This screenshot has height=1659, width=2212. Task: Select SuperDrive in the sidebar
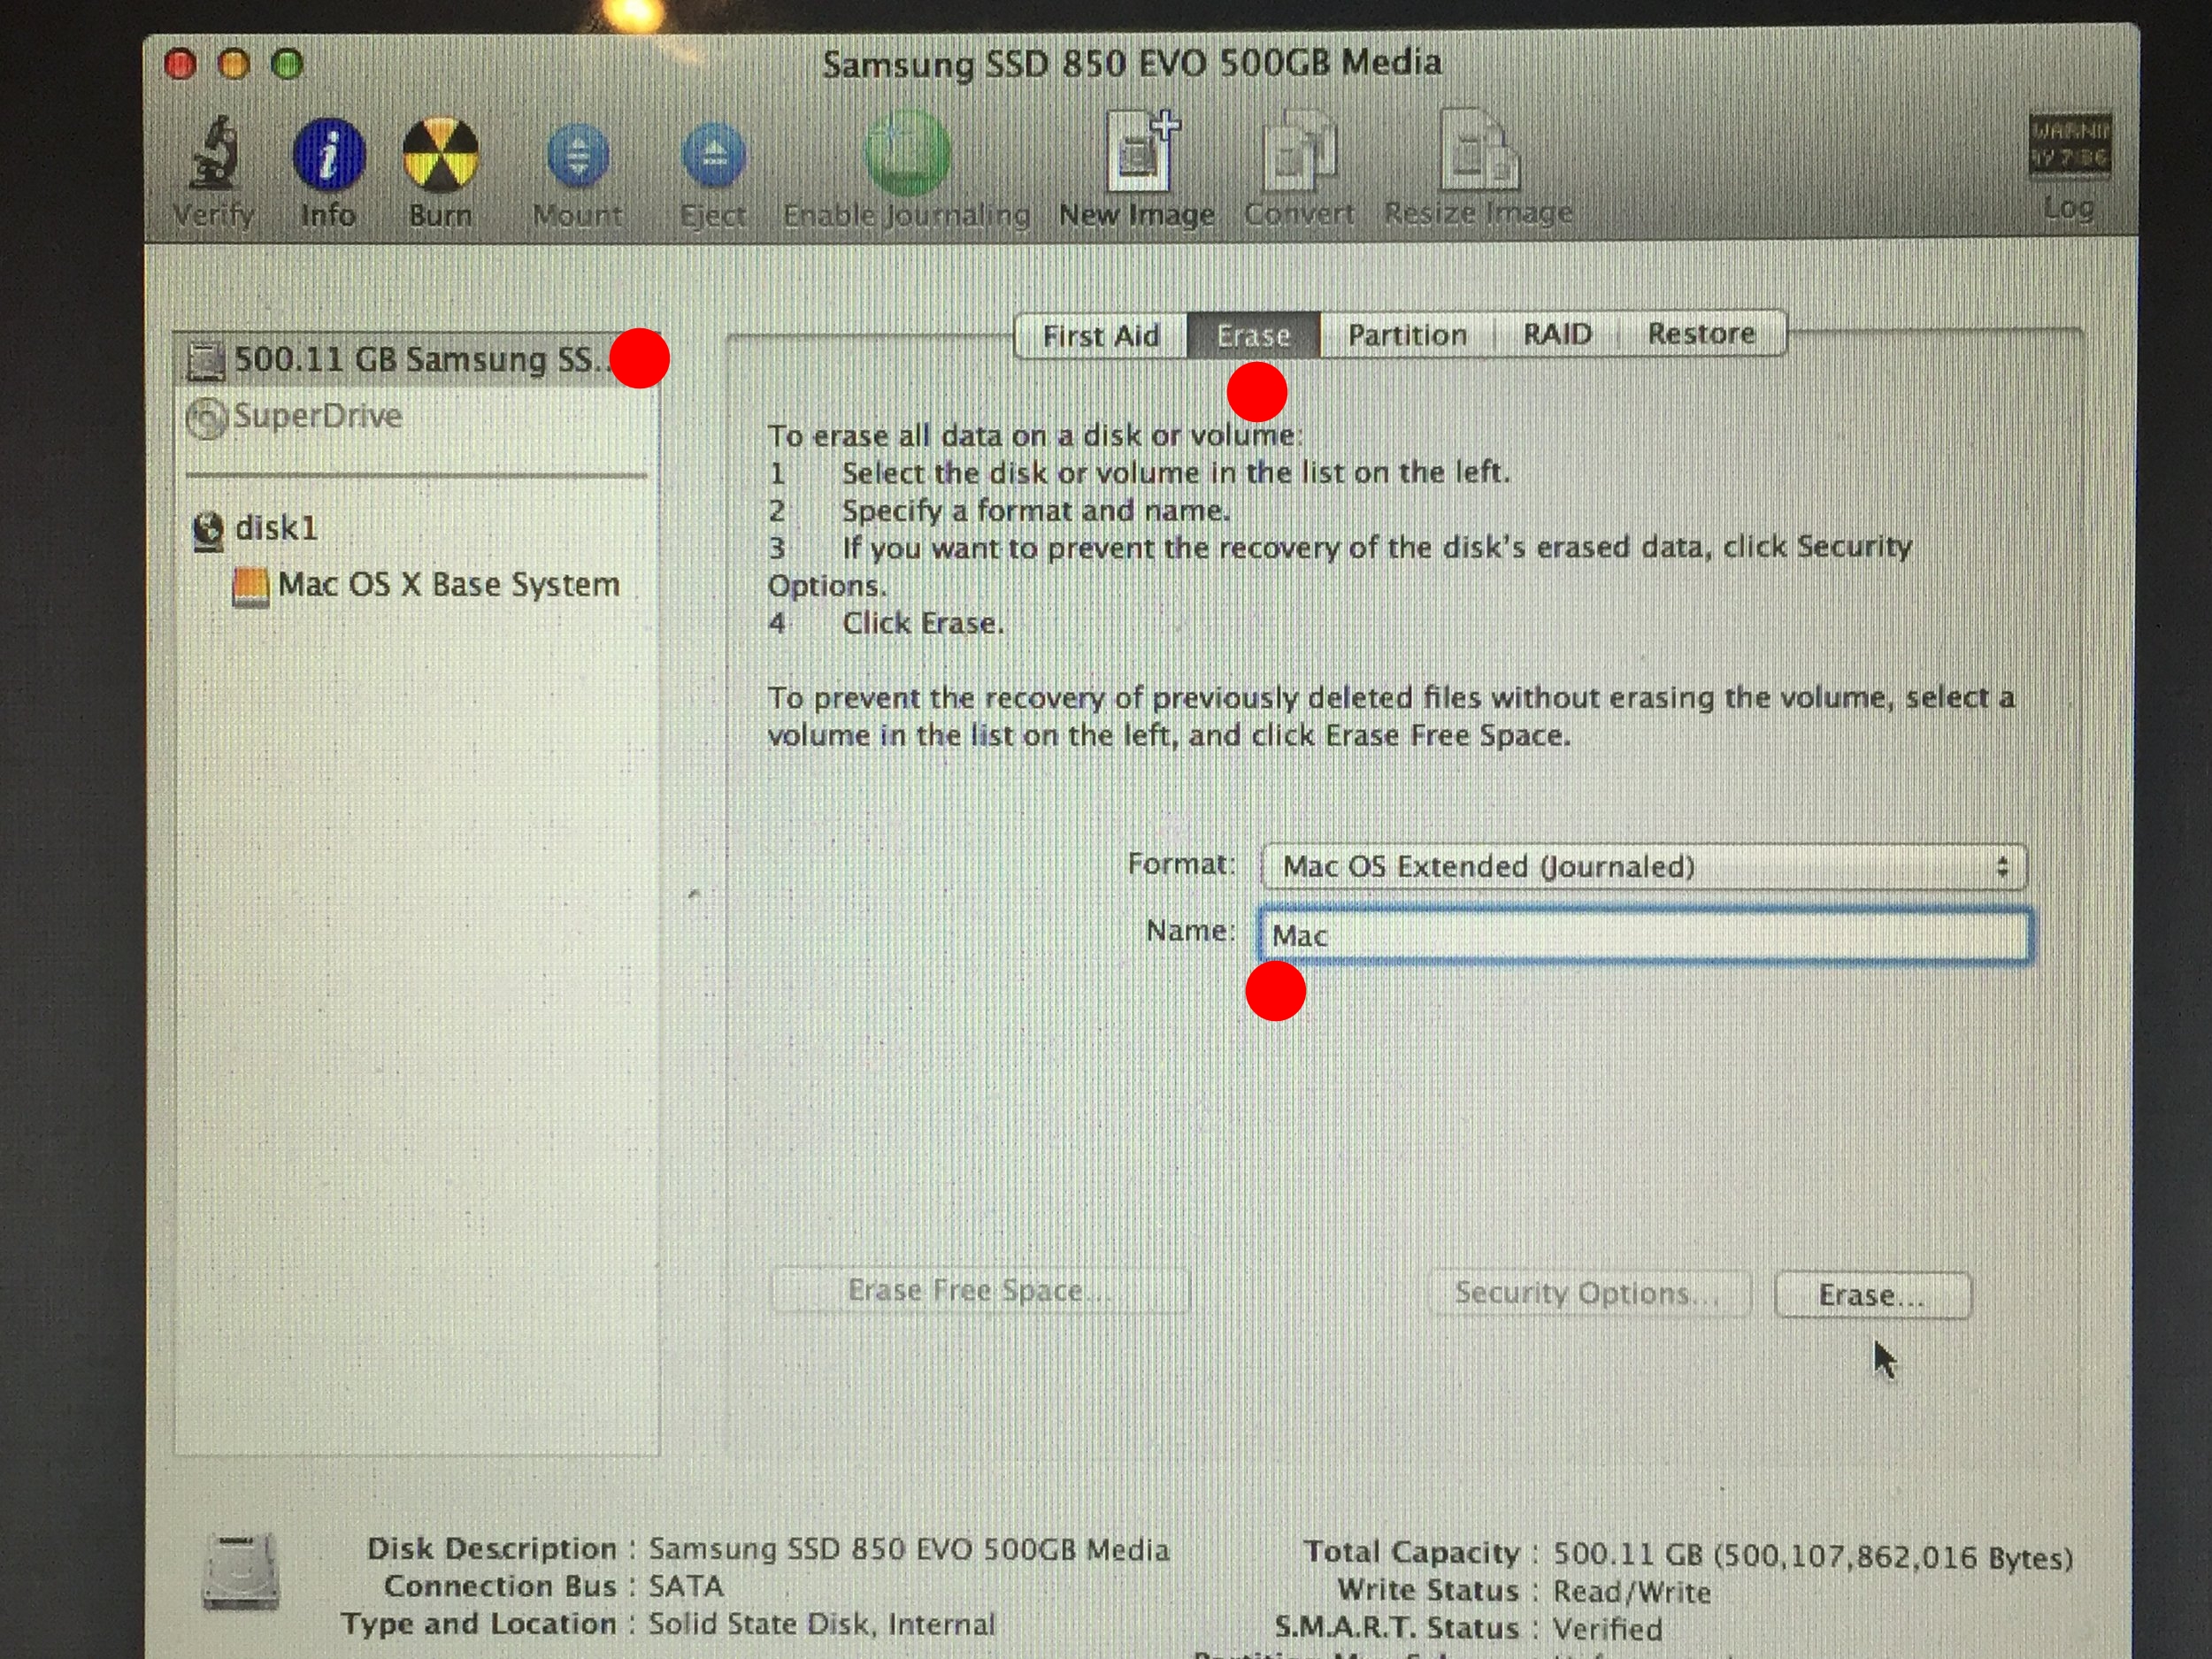point(416,416)
